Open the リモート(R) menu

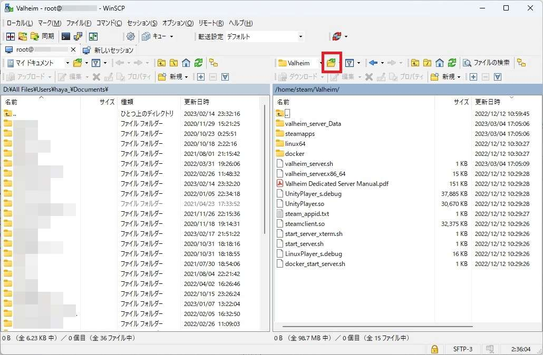pos(211,23)
